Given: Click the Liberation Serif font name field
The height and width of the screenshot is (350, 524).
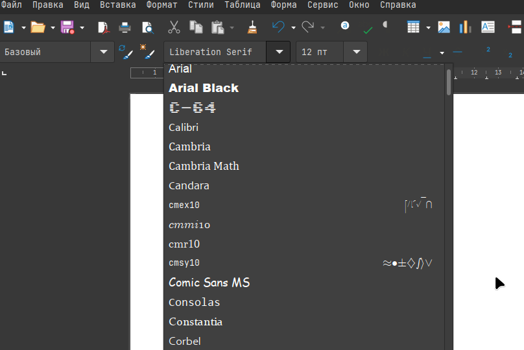Looking at the screenshot, I should tap(215, 52).
